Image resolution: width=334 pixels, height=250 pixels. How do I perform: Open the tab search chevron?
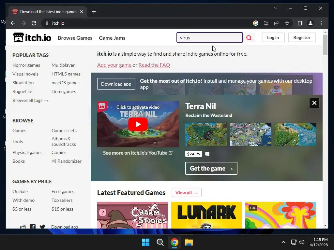tap(275, 8)
